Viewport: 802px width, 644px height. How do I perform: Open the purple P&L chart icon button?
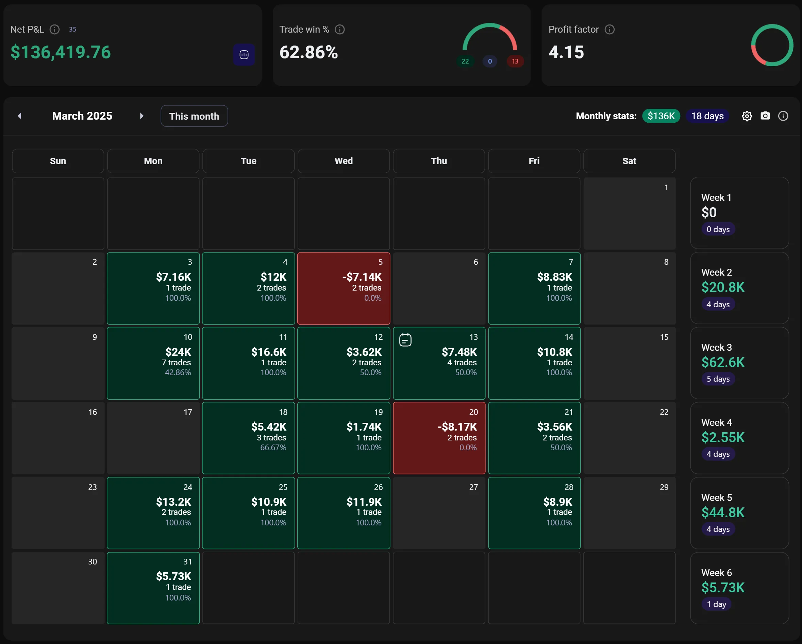(x=244, y=55)
